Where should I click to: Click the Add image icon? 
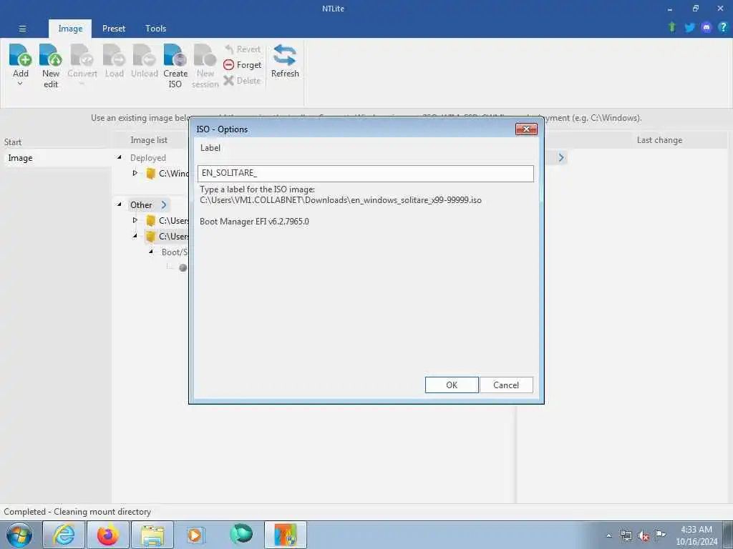point(20,55)
